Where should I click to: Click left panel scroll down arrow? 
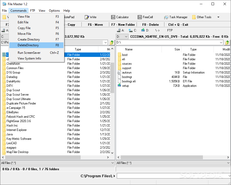click(112, 153)
